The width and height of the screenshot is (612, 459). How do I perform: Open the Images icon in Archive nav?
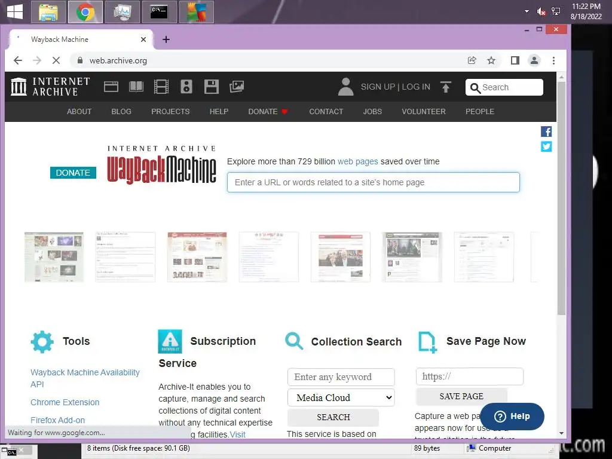(x=237, y=87)
